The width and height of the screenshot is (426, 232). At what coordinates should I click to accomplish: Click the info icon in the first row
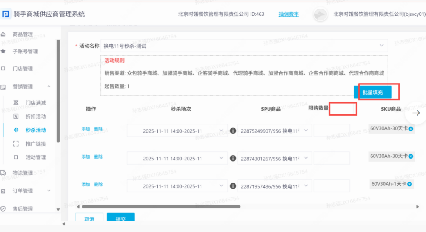pos(233,131)
